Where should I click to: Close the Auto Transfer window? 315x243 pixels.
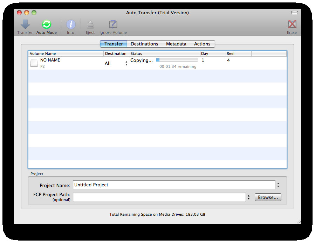pos(19,13)
